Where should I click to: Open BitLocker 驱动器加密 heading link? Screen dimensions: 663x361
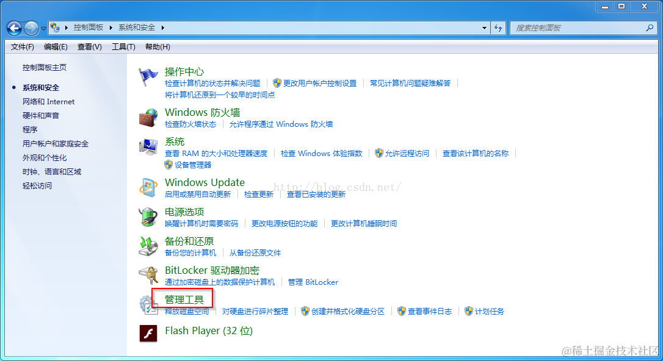212,270
